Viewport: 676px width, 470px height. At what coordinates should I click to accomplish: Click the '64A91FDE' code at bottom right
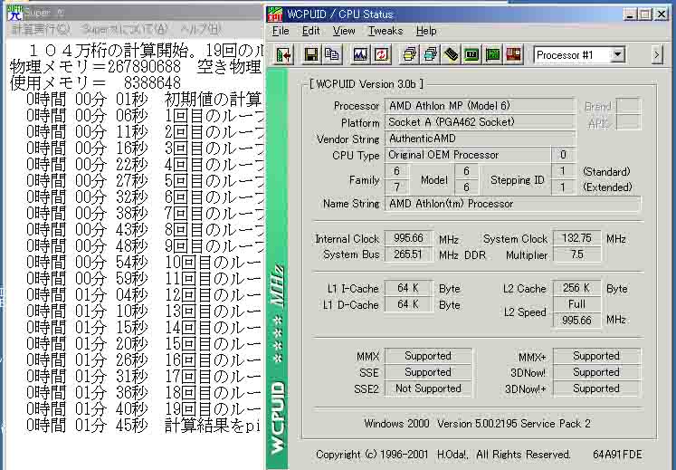pos(617,455)
